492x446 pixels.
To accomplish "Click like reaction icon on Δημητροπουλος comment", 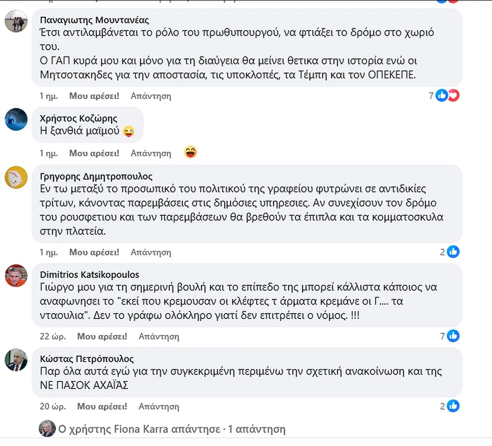I will 453,252.
